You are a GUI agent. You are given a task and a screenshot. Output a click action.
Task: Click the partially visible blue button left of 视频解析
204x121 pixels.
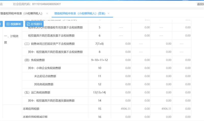[x=1, y=24]
